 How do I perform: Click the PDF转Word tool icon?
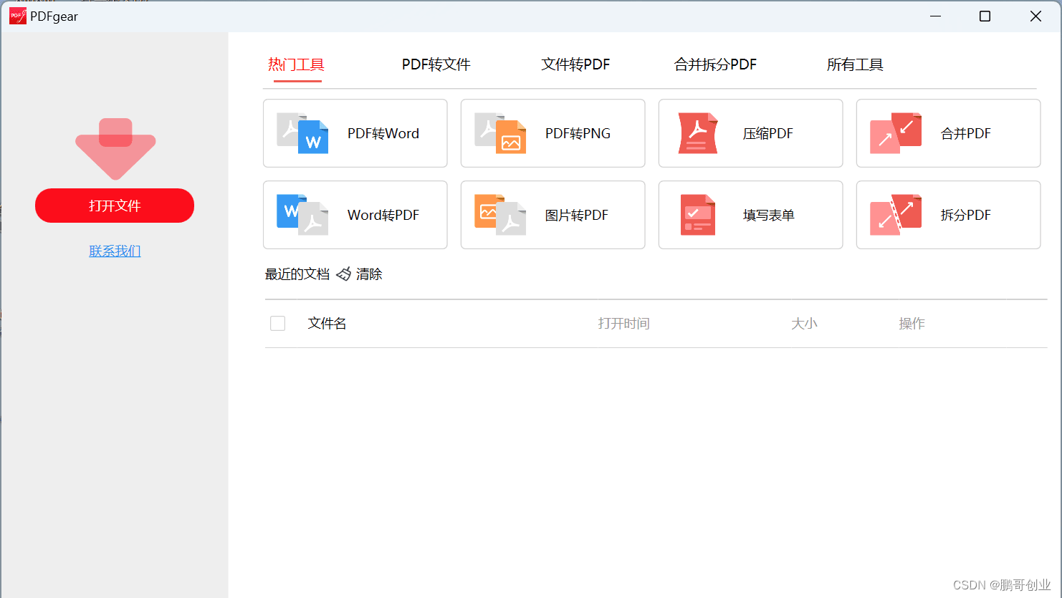302,133
